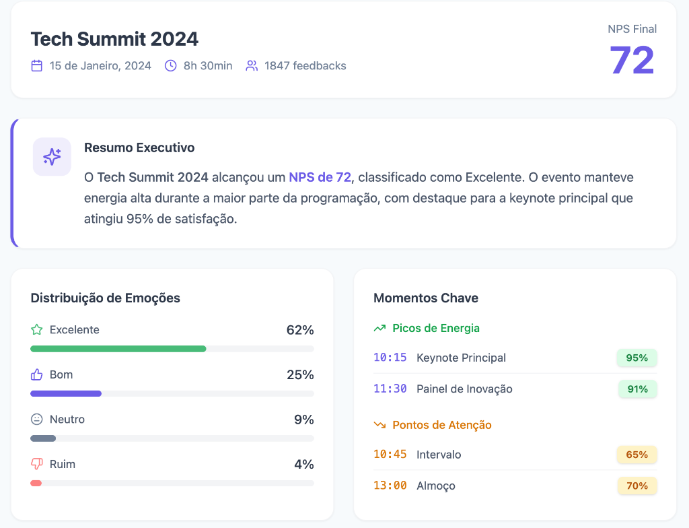Click the large 72 NPS Final score

632,61
